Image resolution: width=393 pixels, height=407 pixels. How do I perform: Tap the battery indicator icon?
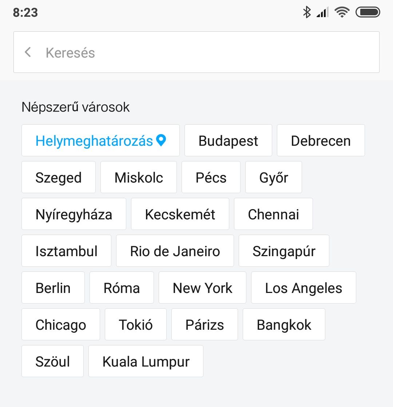coord(368,12)
